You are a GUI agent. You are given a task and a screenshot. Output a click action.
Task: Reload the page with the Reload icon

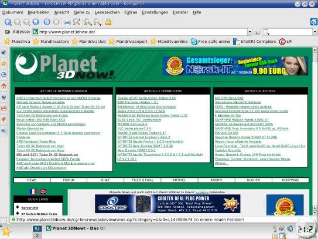(47, 22)
